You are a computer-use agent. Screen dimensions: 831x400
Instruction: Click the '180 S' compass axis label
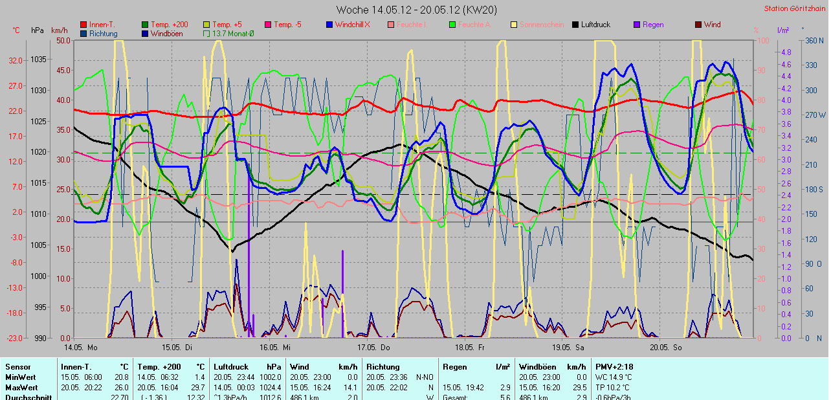pos(814,189)
